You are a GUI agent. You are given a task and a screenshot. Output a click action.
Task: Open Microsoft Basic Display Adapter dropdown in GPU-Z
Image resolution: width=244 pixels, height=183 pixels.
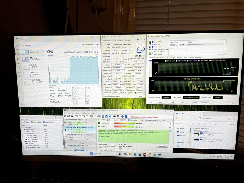coord(115,96)
